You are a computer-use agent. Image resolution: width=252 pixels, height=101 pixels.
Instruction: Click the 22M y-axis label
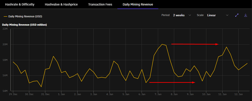point(5,29)
